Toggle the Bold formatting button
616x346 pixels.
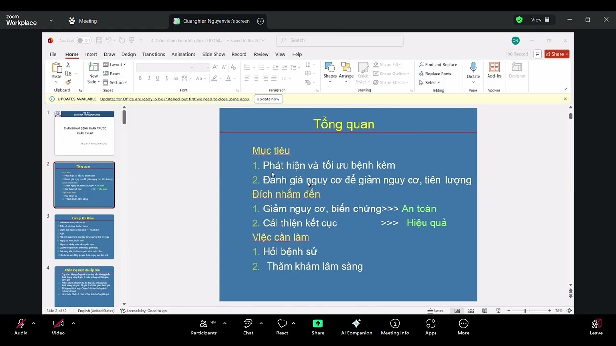[140, 78]
